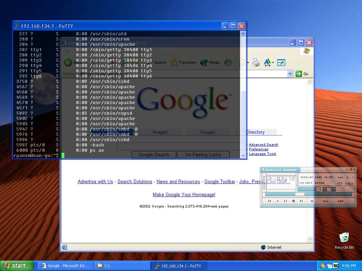This screenshot has width=362, height=271.
Task: Click PuTTY scrollbar down arrow
Action: (x=243, y=155)
